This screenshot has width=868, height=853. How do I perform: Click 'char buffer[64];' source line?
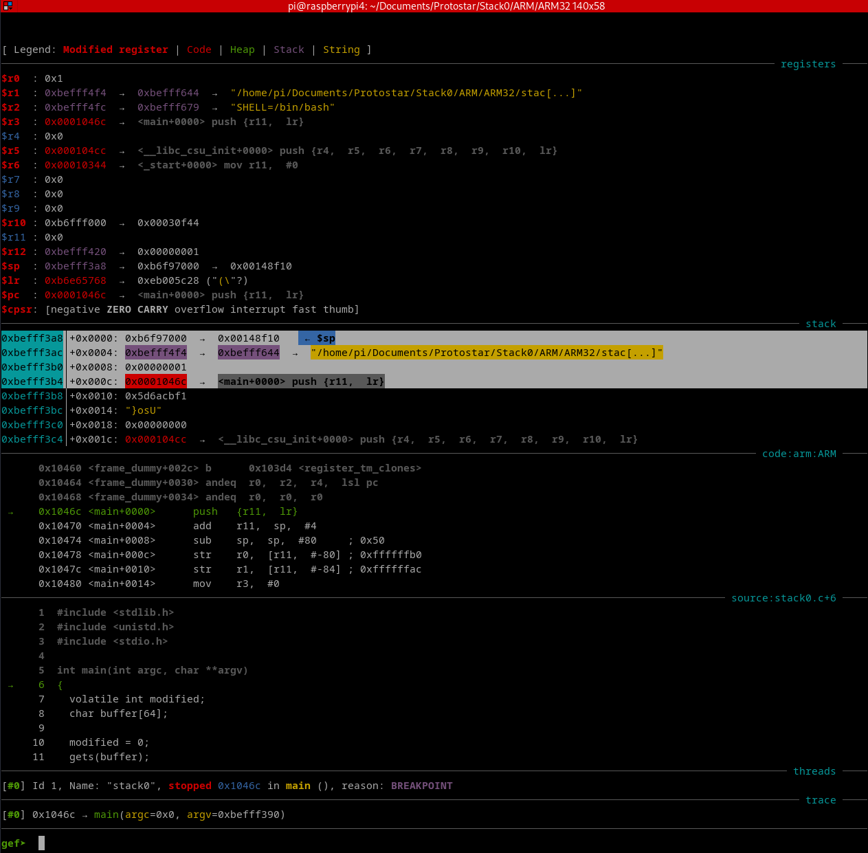coord(119,713)
